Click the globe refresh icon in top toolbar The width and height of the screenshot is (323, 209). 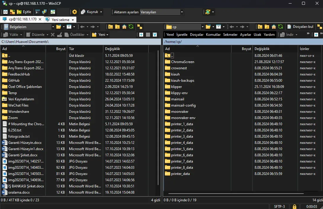tap(208, 12)
